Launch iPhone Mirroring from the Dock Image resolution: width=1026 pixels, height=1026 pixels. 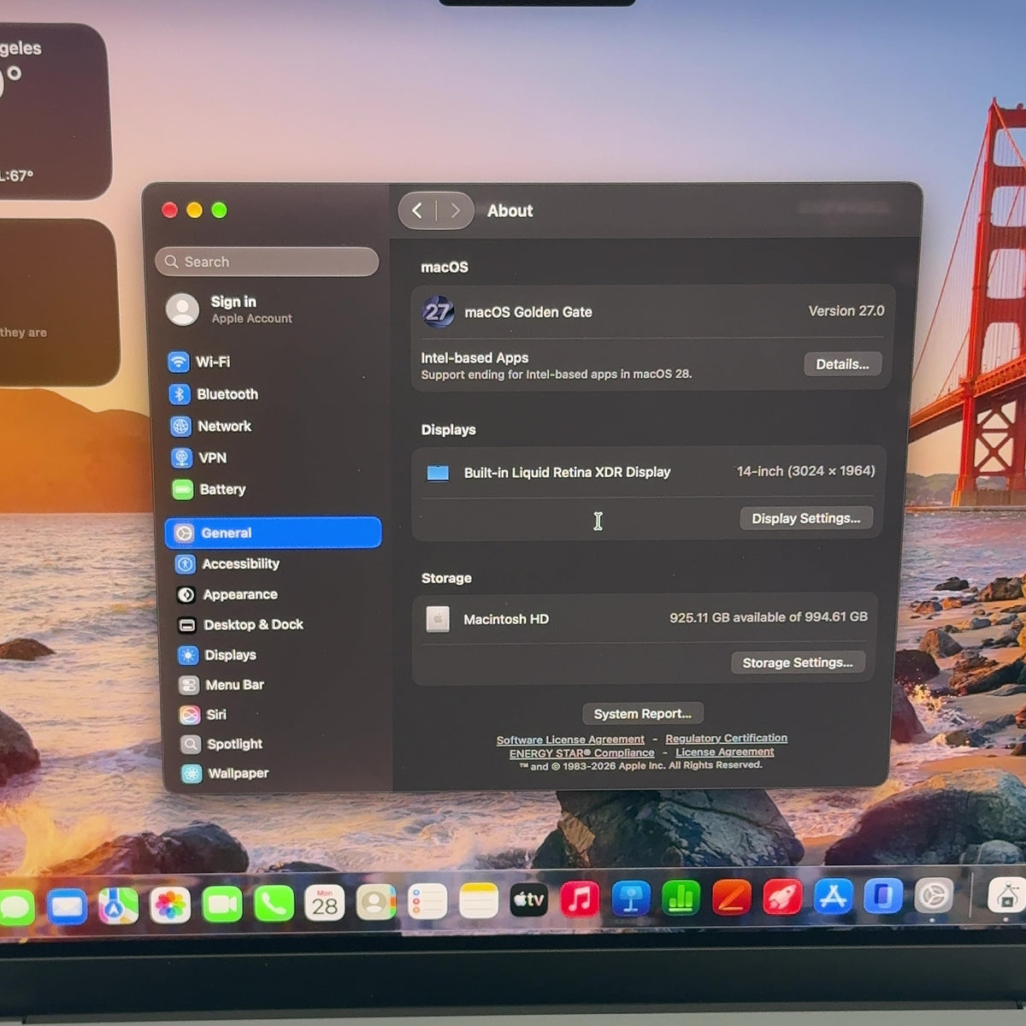[x=883, y=896]
